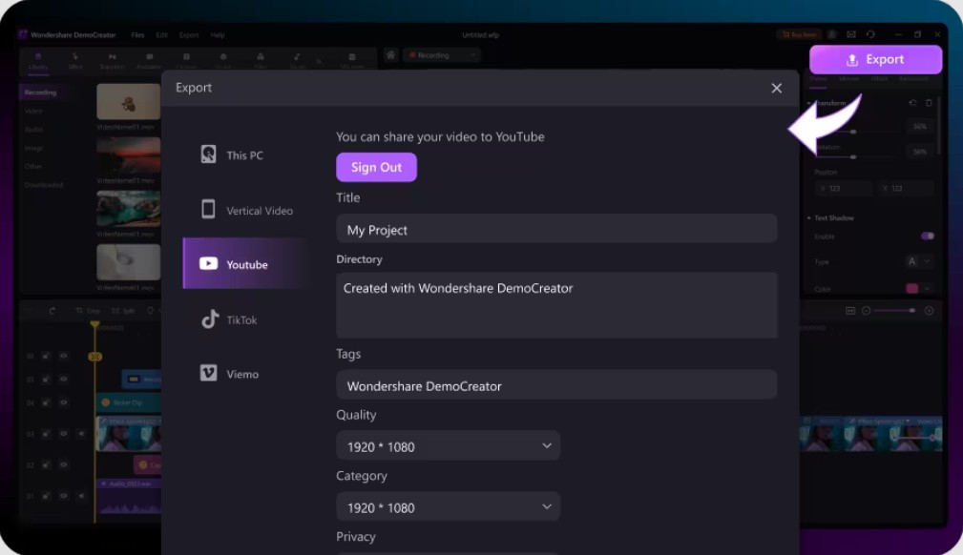Toggle lock on track 04
This screenshot has height=555, width=963.
tap(46, 402)
